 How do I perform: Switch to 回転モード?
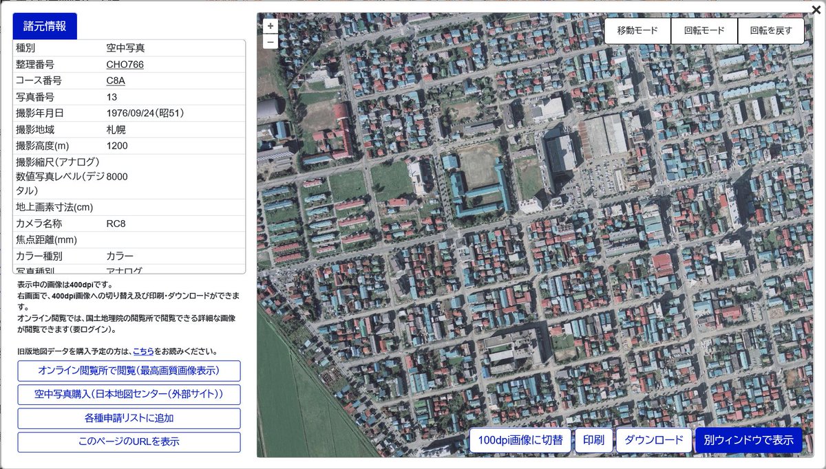(x=704, y=31)
